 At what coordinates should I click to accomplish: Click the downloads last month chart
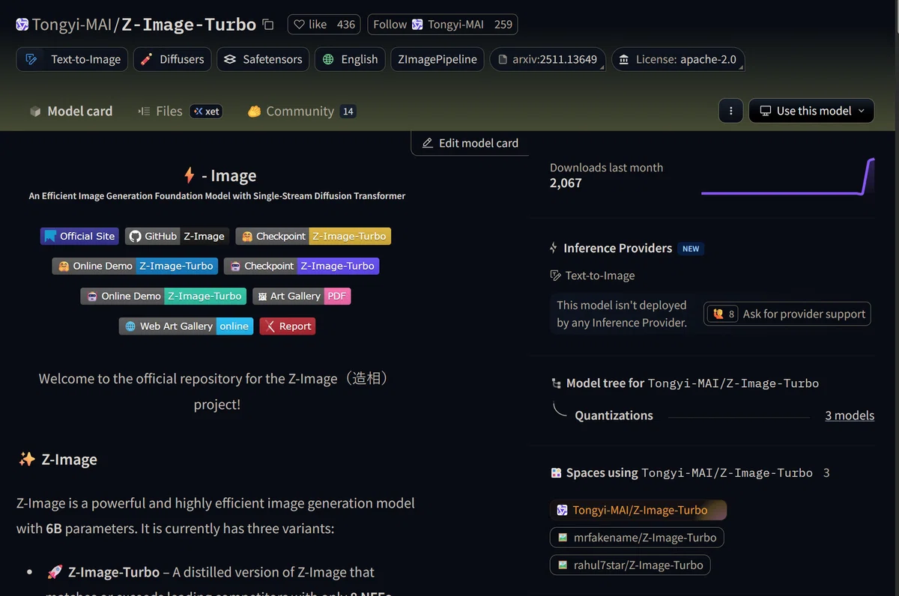(787, 176)
